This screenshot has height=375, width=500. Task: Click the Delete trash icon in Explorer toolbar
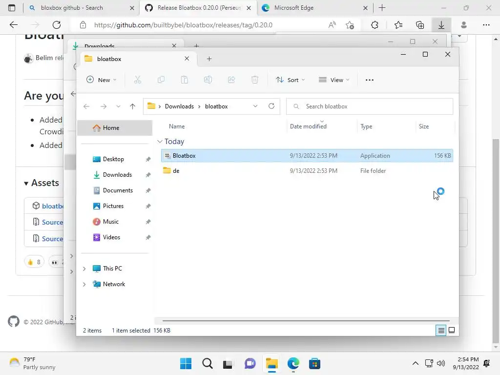point(255,80)
